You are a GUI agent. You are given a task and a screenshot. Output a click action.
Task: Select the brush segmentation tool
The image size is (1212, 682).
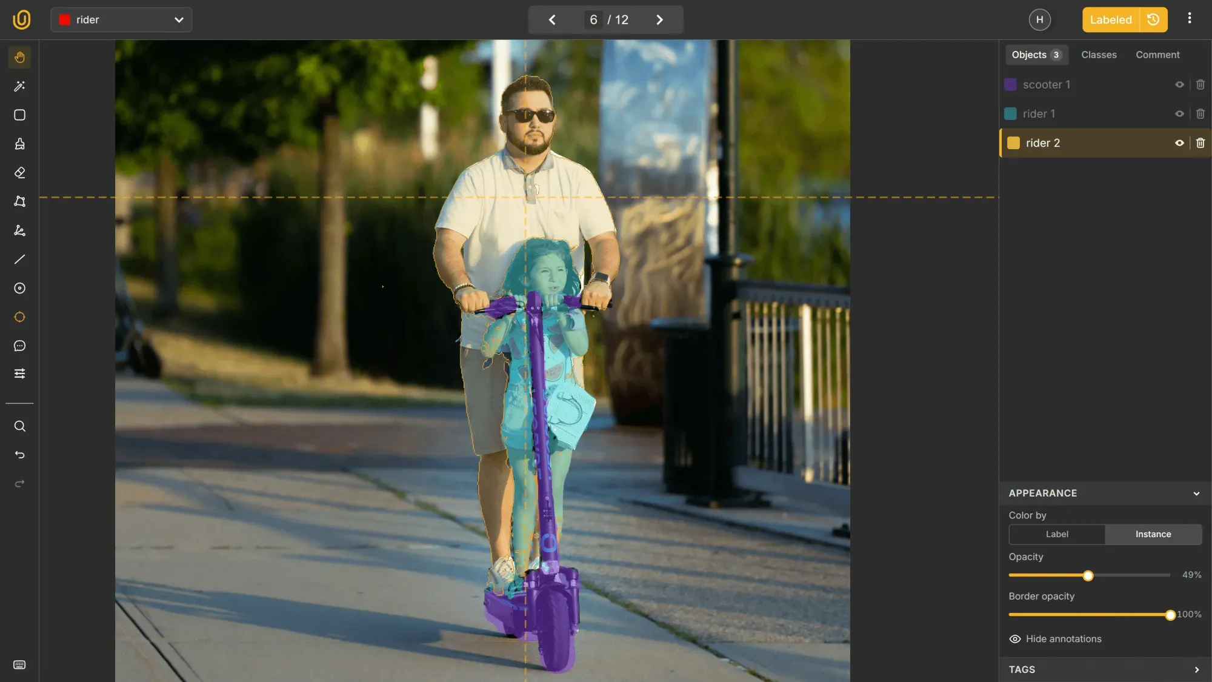(19, 144)
